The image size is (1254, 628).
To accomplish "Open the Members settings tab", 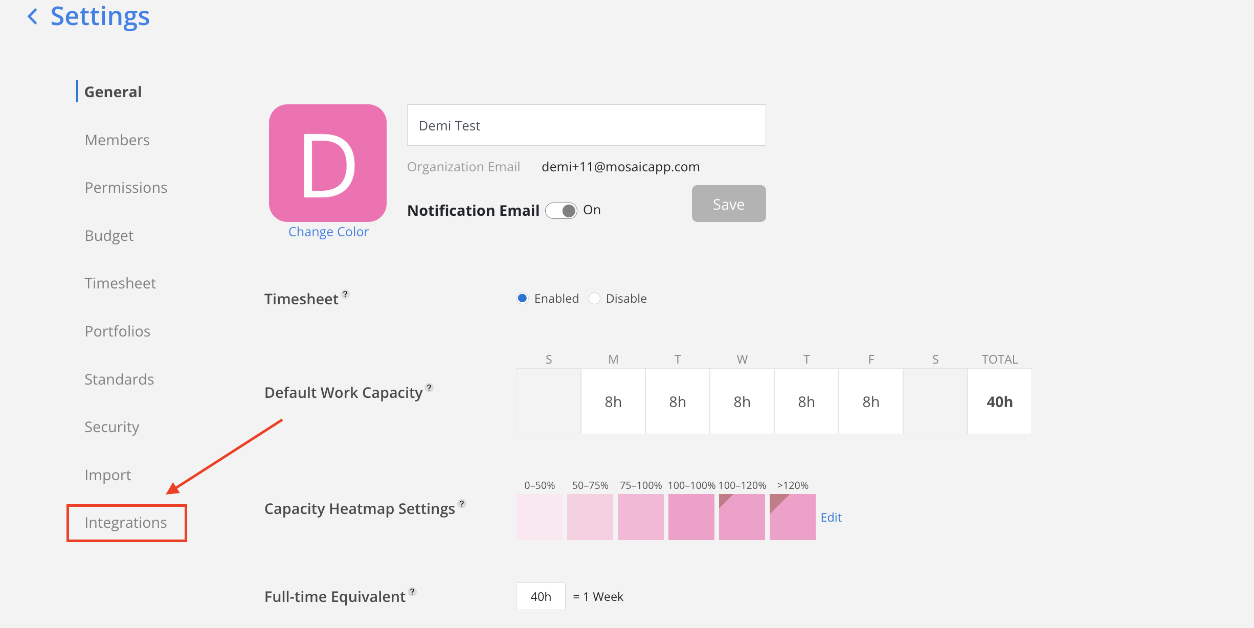I will click(117, 140).
